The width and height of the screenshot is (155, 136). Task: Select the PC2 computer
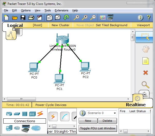click(85, 67)
